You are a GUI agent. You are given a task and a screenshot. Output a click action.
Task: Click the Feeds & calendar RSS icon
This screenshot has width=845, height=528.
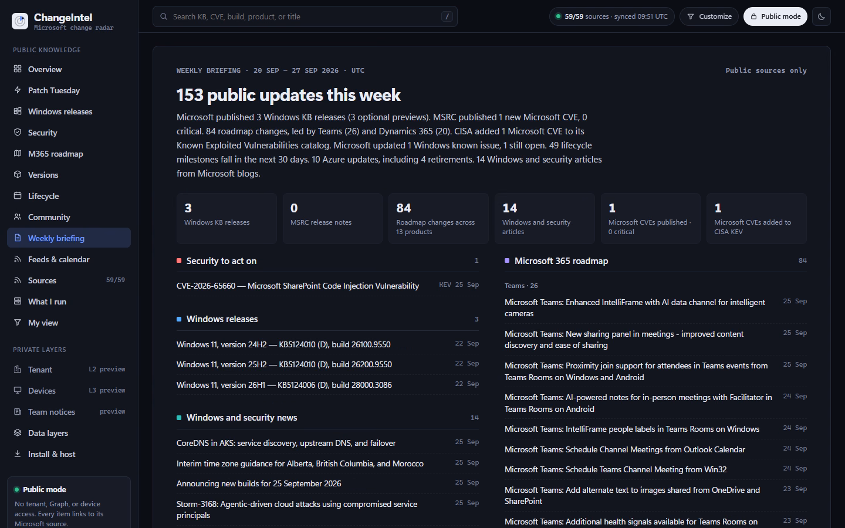[18, 259]
